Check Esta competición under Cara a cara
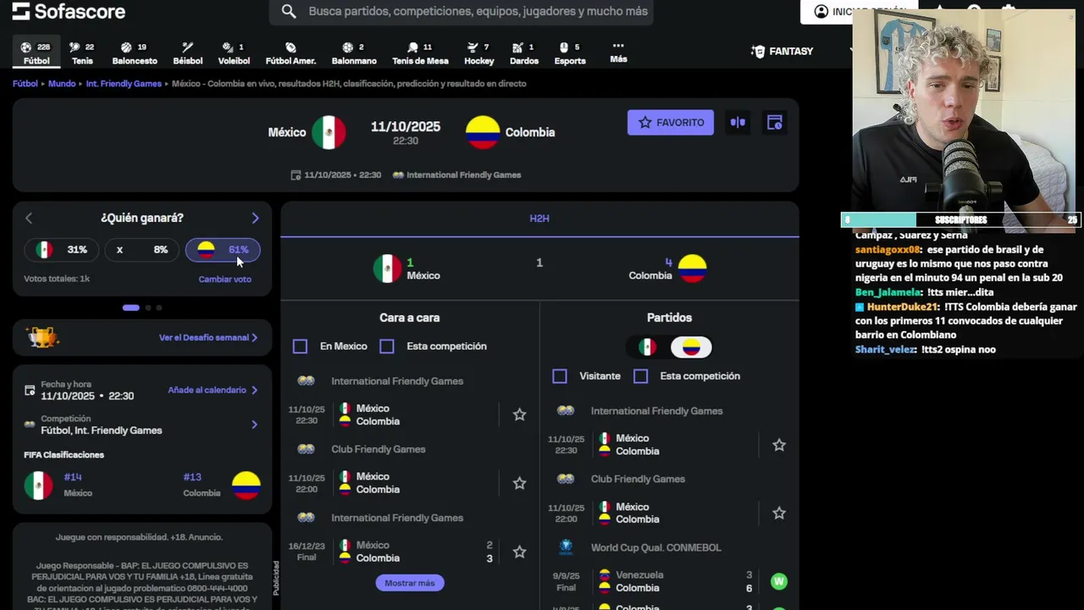Image resolution: width=1084 pixels, height=610 pixels. coord(387,347)
